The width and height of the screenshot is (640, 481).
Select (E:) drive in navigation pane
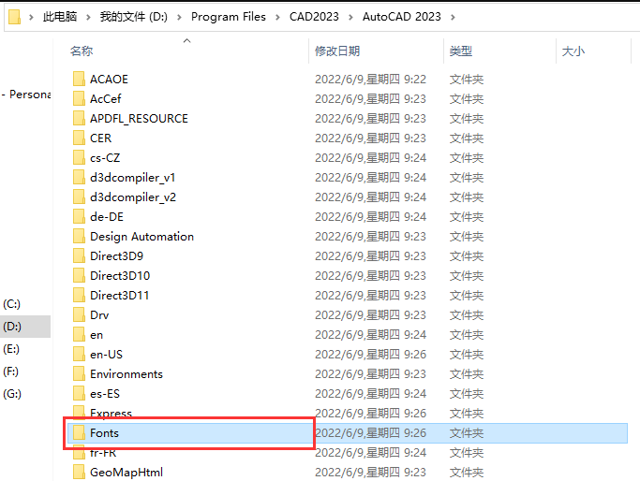11,349
